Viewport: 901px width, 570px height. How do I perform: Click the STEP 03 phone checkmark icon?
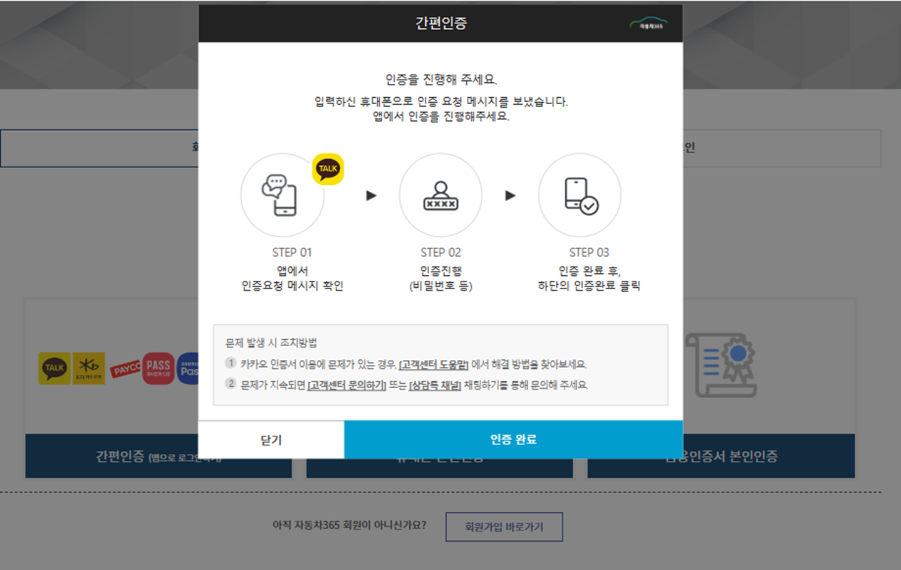pyautogui.click(x=581, y=196)
